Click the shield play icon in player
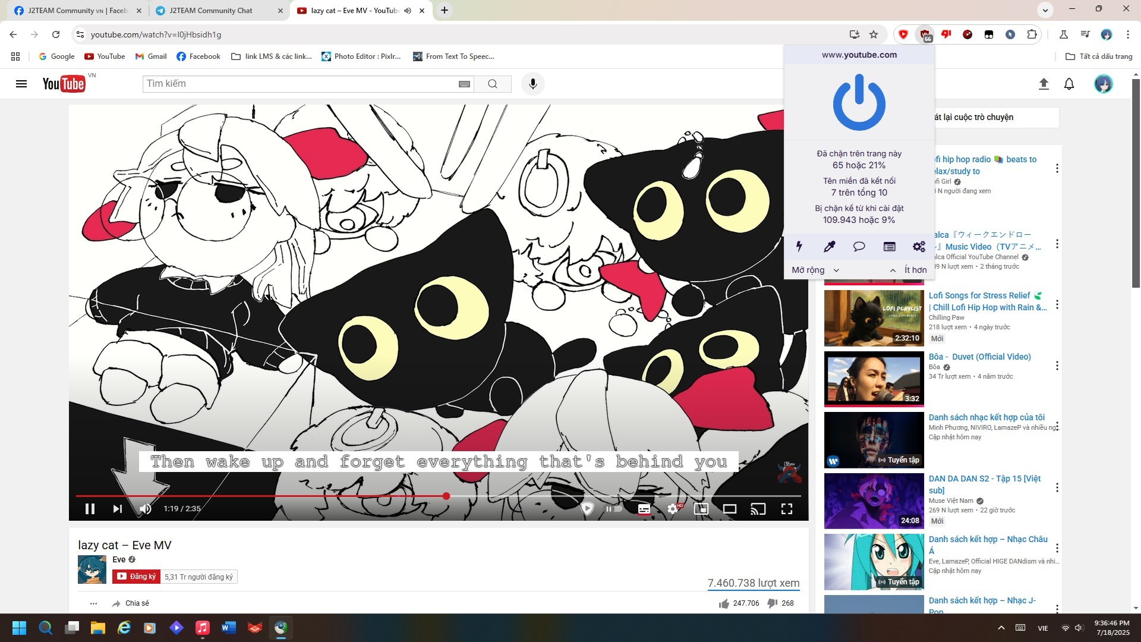This screenshot has width=1141, height=642. pos(587,508)
